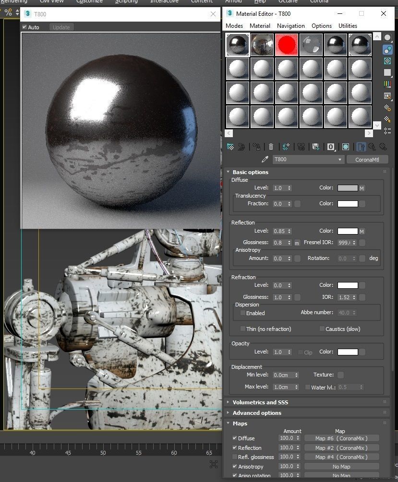398x482 pixels.
Task: Click Update button in T800 preview
Action: [61, 27]
